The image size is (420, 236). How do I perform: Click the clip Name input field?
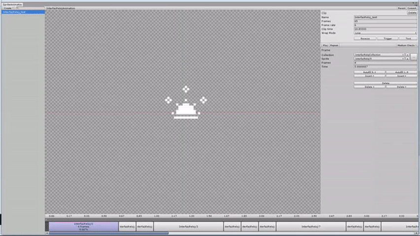pos(385,17)
